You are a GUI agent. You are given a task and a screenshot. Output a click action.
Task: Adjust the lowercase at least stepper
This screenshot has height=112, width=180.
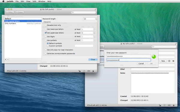(x=94, y=29)
